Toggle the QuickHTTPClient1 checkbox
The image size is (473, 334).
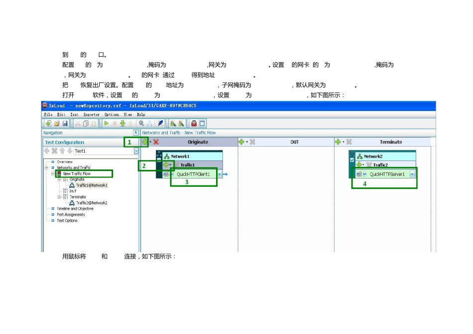tap(172, 174)
